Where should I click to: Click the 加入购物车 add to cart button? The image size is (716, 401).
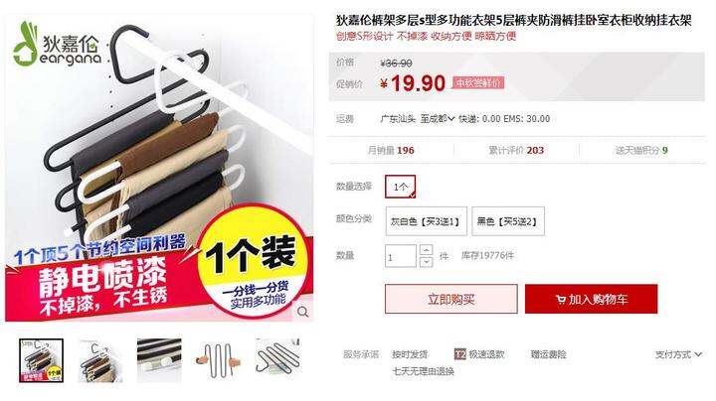point(592,299)
